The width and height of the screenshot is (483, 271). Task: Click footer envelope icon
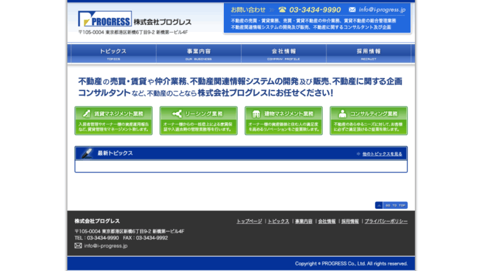point(78,245)
